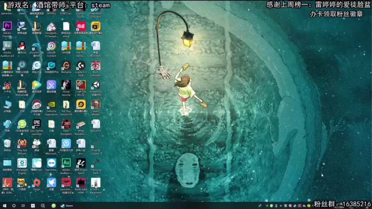This screenshot has width=372, height=209.
Task: Open the Origin launcher shortcut
Action: pos(37,183)
